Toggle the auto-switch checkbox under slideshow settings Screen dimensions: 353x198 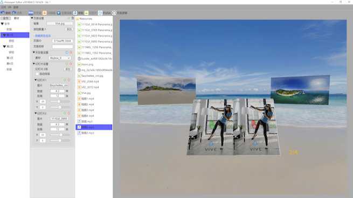(37, 74)
